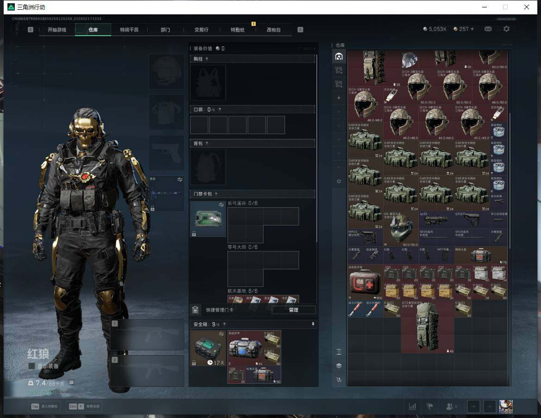Add new storage container with top plus icon

339,98
